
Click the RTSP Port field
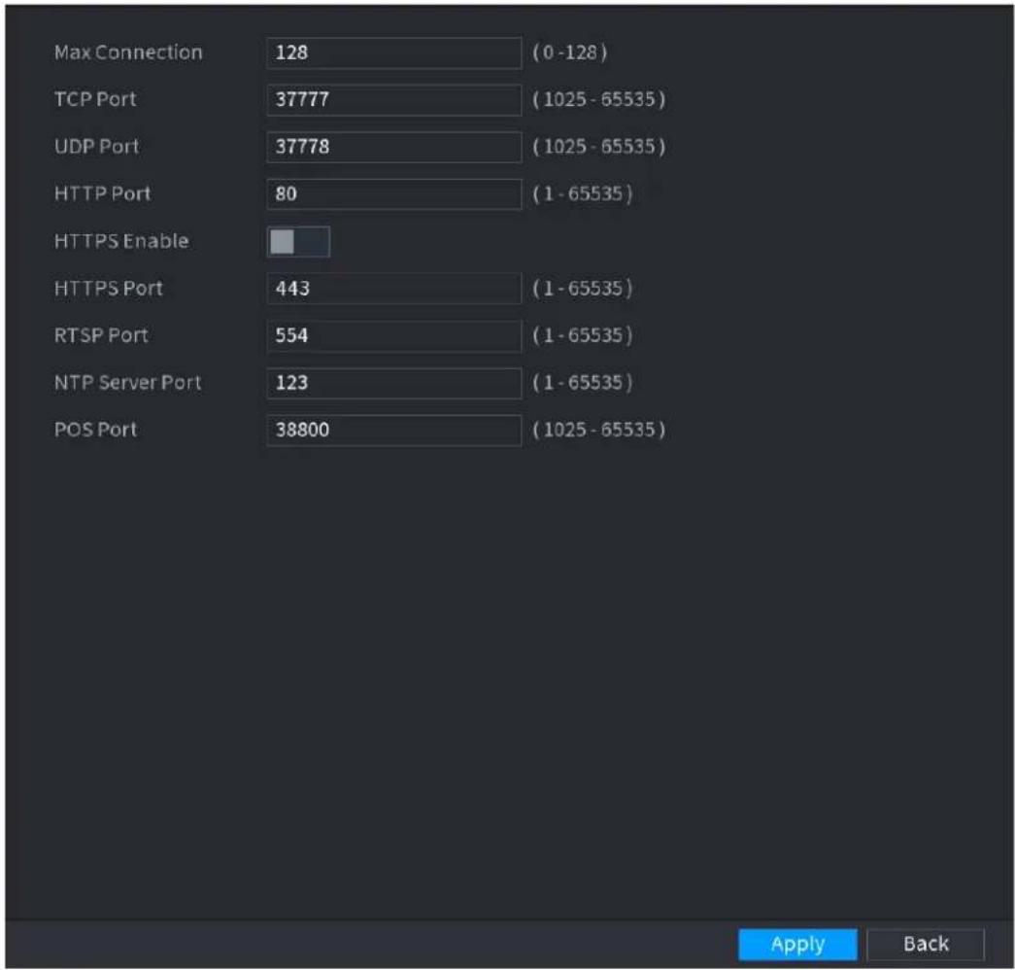[393, 335]
